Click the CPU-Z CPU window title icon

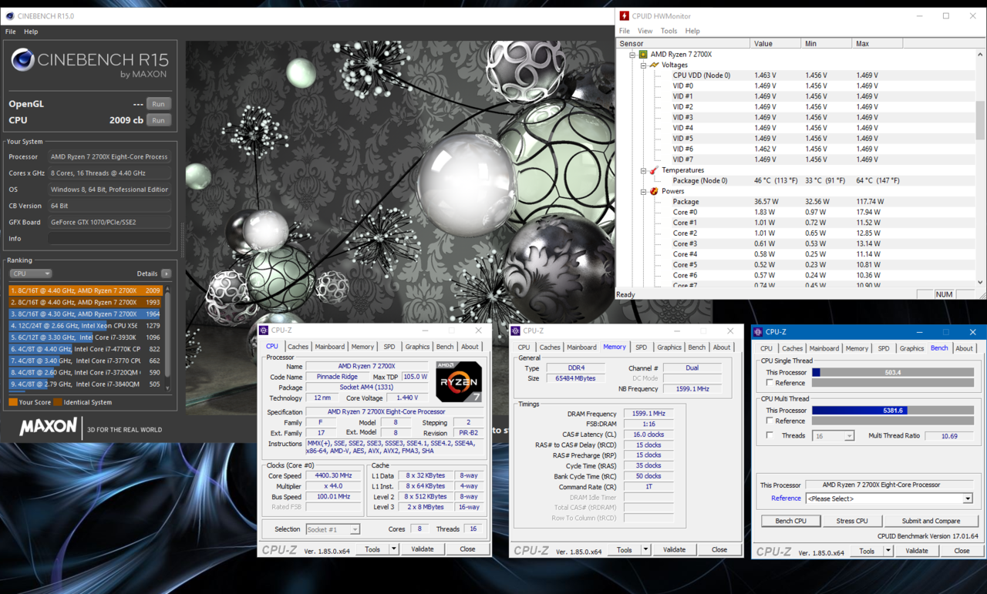pos(264,331)
